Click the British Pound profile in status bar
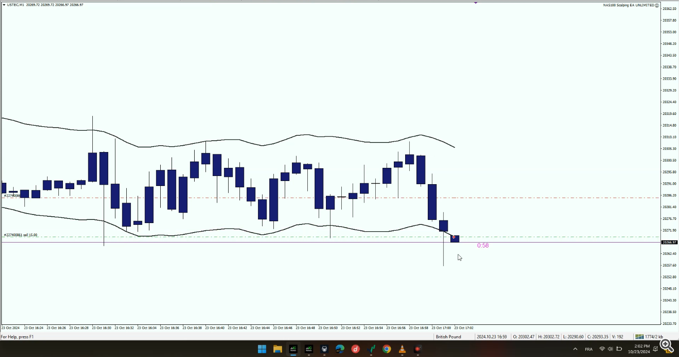 click(448, 337)
